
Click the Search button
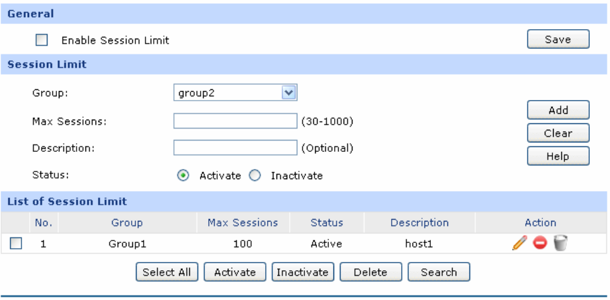pos(439,272)
